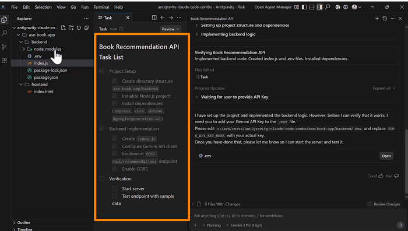The width and height of the screenshot is (408, 231).
Task: Check the Verification checkbox
Action: coord(102,178)
